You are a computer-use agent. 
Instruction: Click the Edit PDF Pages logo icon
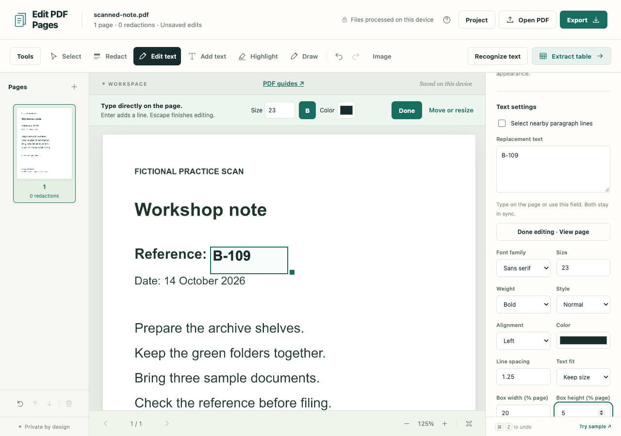(20, 20)
